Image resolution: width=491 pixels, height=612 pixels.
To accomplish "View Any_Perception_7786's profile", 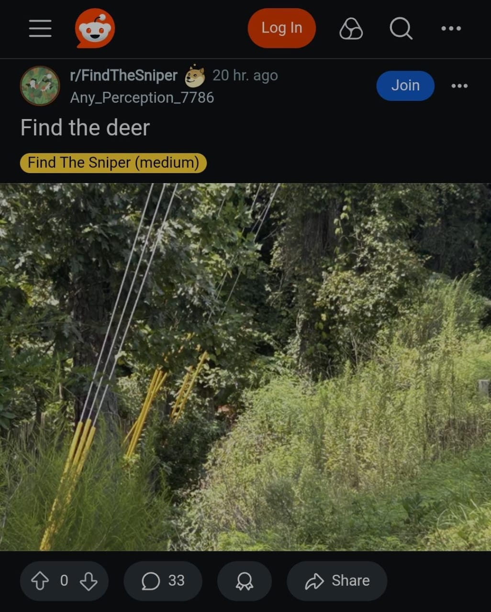I will pos(142,98).
